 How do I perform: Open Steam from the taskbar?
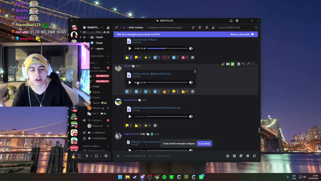pyautogui.click(x=135, y=177)
